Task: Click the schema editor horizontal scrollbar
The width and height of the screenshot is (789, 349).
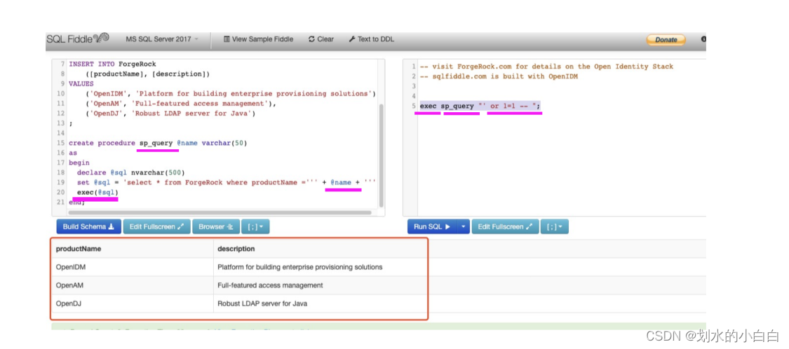Action: point(220,213)
